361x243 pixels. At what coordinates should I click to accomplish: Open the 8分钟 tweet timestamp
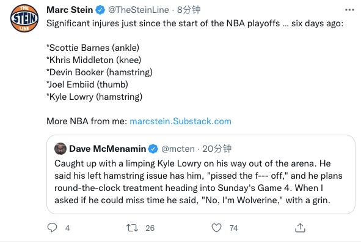(x=189, y=10)
